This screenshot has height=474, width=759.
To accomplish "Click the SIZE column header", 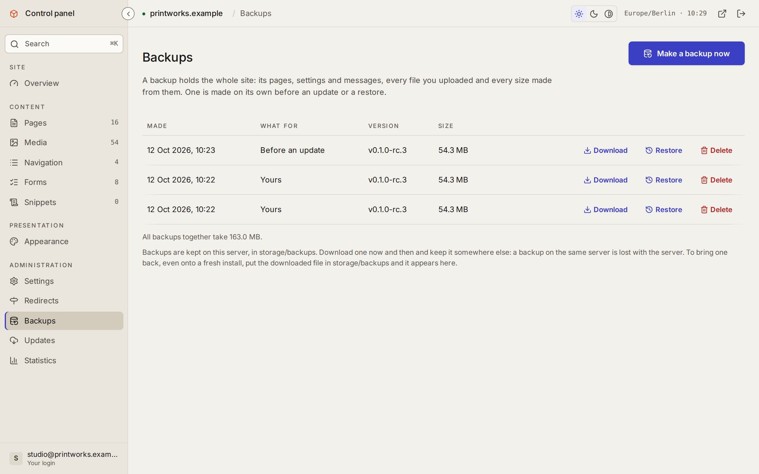I will pos(446,126).
